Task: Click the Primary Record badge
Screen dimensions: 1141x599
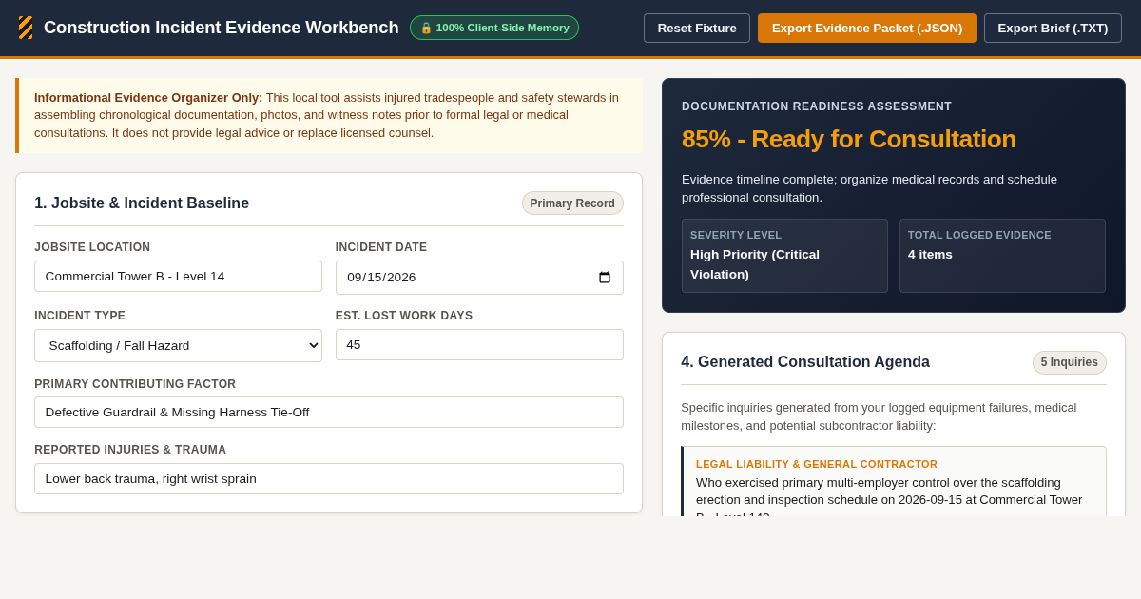Action: coord(572,203)
